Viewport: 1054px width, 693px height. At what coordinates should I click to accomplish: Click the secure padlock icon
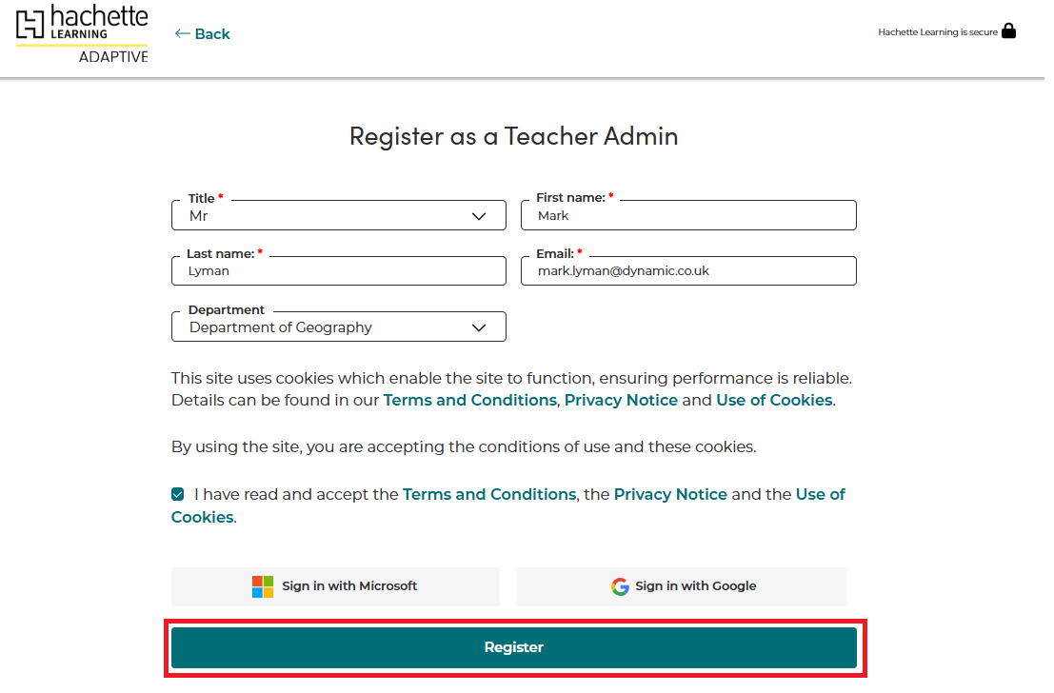(1009, 31)
